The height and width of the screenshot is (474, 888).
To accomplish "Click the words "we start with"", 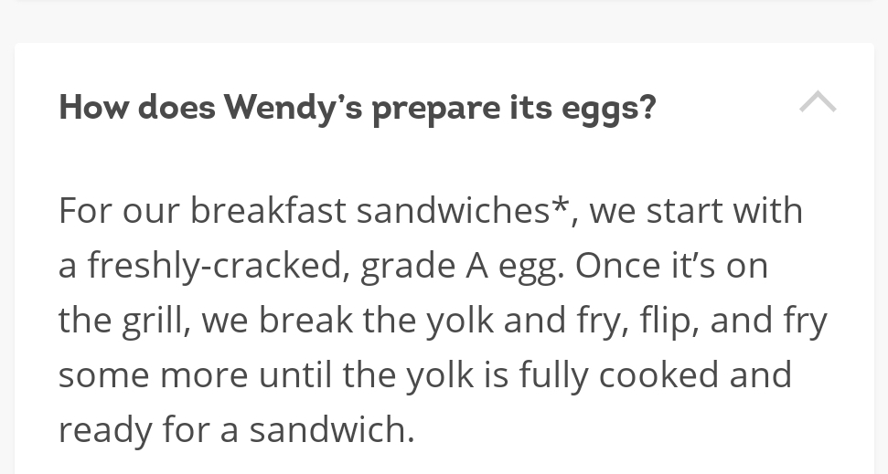I will pos(696,210).
